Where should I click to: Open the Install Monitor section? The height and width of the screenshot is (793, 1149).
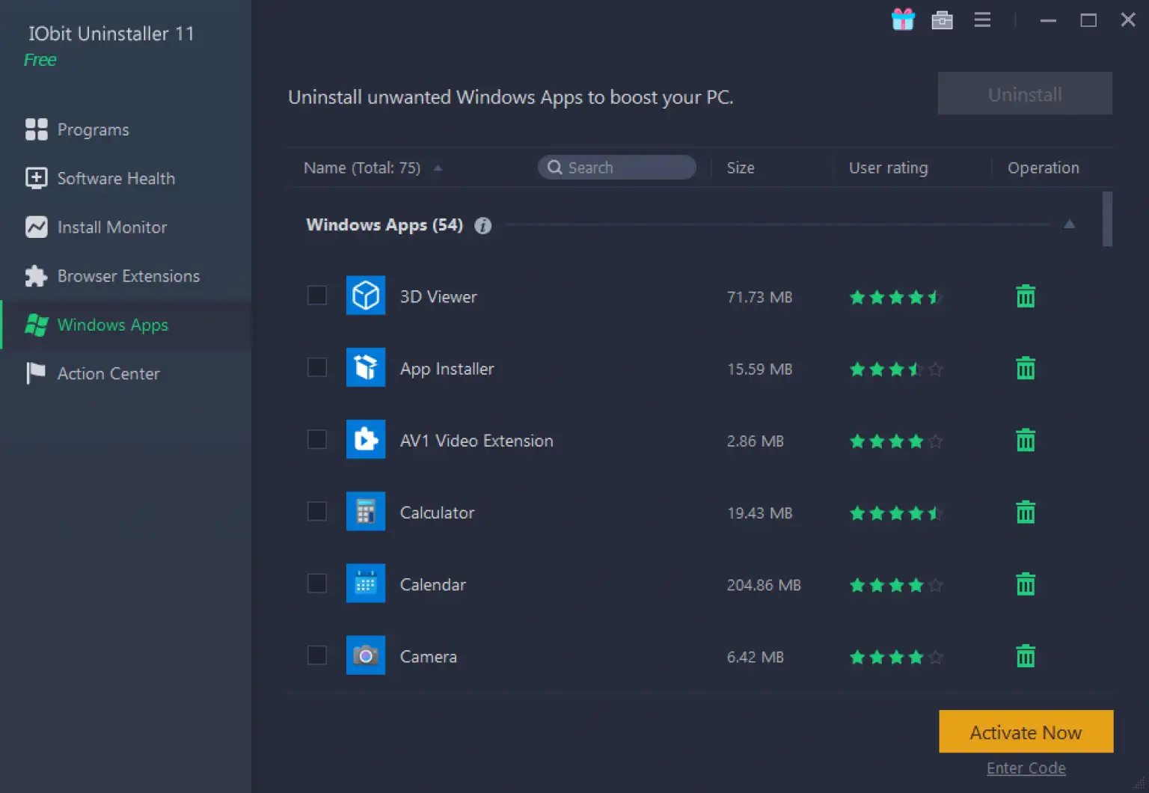coord(126,227)
